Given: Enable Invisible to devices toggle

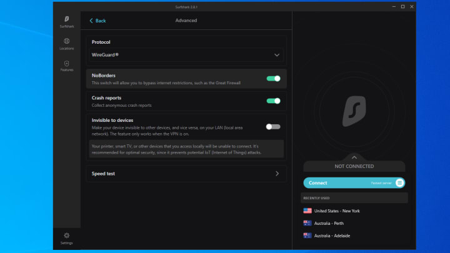Looking at the screenshot, I should [x=273, y=127].
